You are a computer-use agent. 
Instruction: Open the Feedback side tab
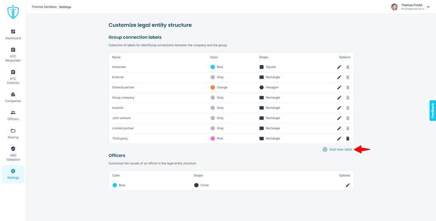(x=433, y=110)
